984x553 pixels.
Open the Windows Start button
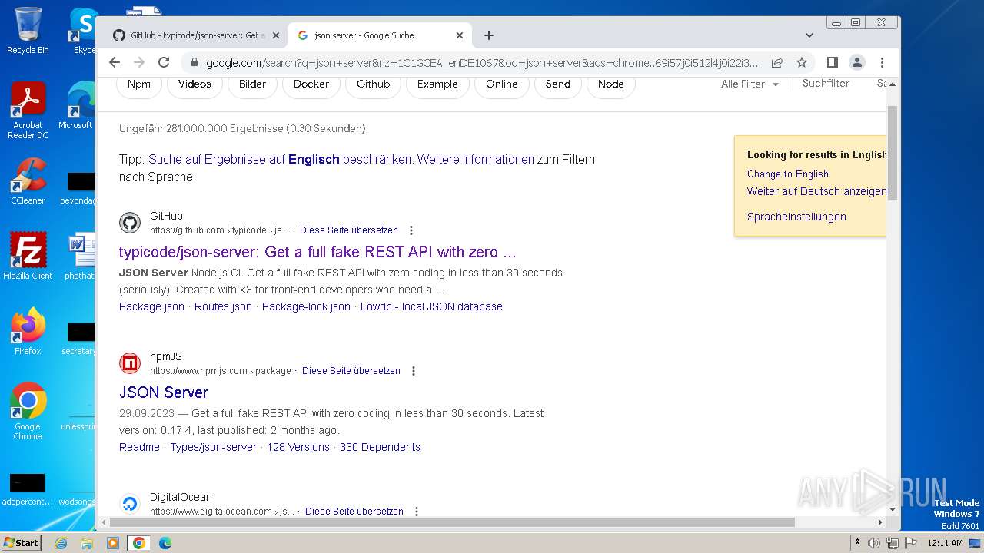(22, 543)
